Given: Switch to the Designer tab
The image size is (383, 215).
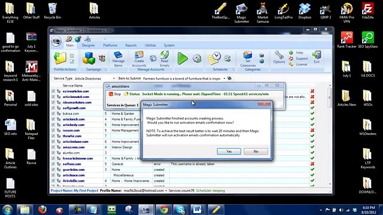Looking at the screenshot, I should click(88, 45).
